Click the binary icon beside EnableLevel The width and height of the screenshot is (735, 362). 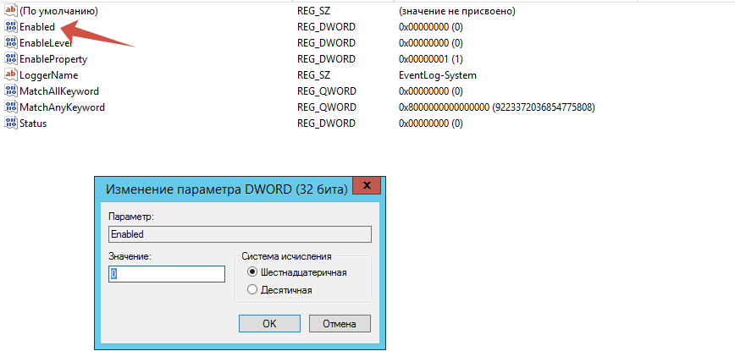[10, 42]
